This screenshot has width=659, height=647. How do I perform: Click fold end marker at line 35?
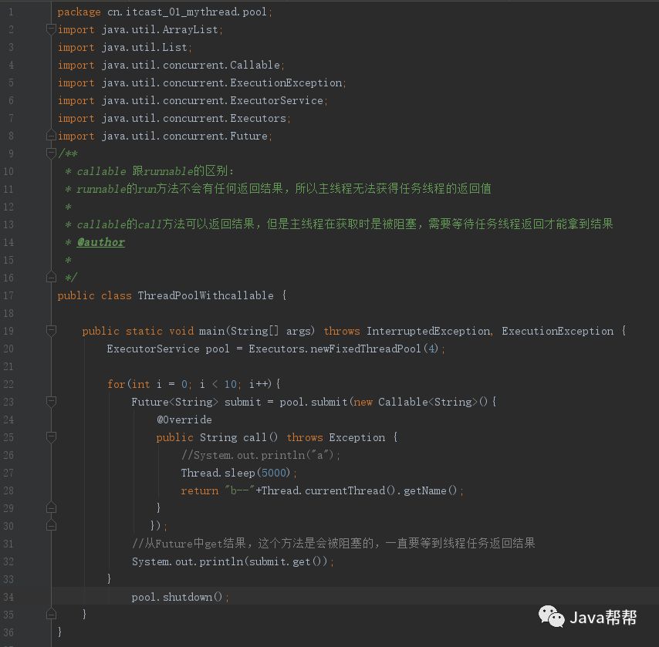click(51, 615)
